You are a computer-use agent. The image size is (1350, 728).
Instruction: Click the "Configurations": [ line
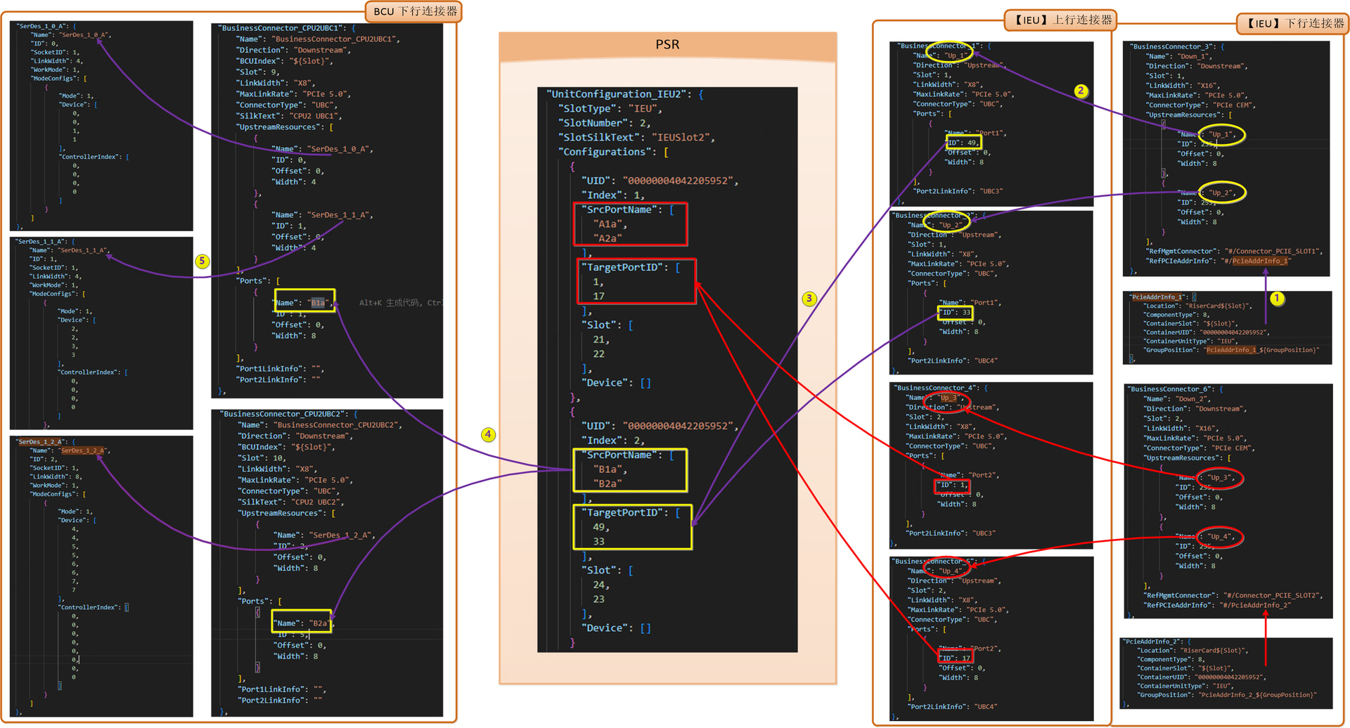(x=613, y=152)
